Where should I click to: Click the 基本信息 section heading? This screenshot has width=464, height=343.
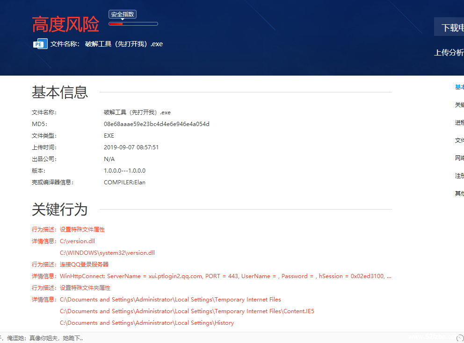pos(60,92)
